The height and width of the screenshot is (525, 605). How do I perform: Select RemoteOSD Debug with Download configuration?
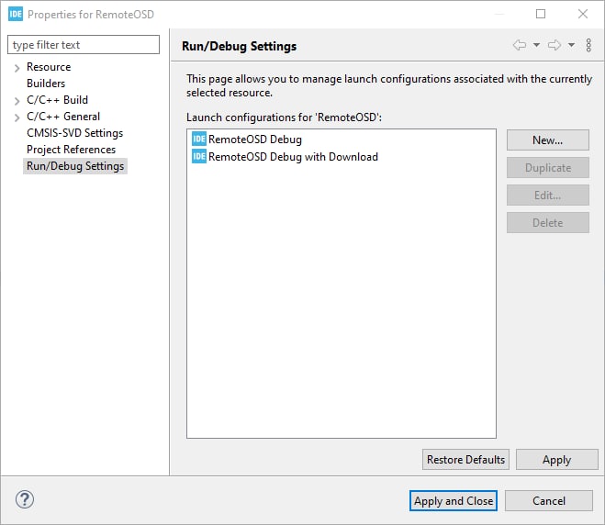click(x=293, y=157)
